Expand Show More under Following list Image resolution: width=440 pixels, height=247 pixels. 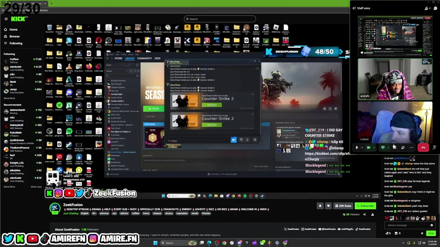click(x=9, y=98)
